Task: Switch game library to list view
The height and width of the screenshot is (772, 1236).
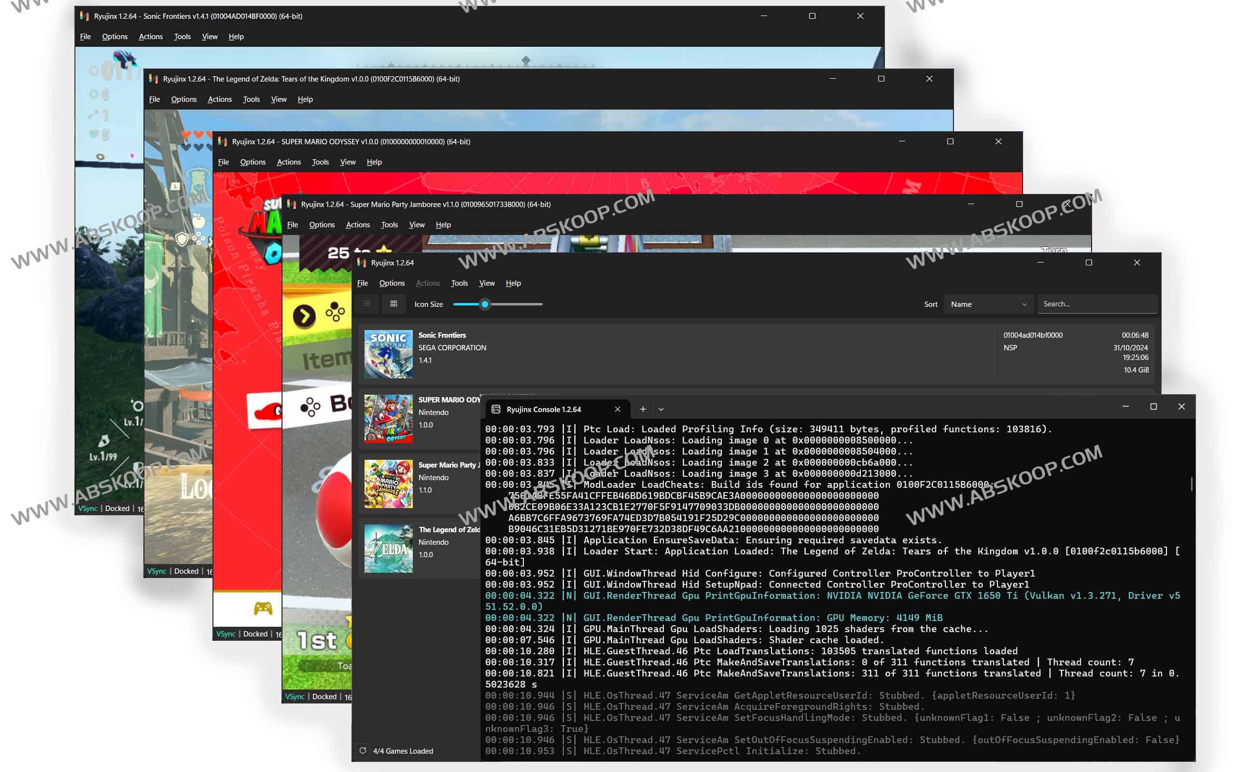Action: point(367,304)
